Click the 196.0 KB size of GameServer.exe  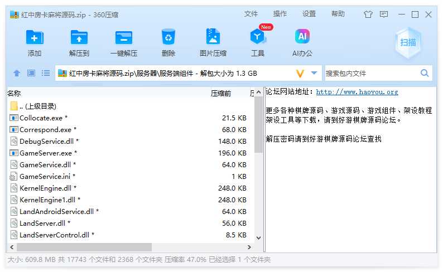click(232, 153)
